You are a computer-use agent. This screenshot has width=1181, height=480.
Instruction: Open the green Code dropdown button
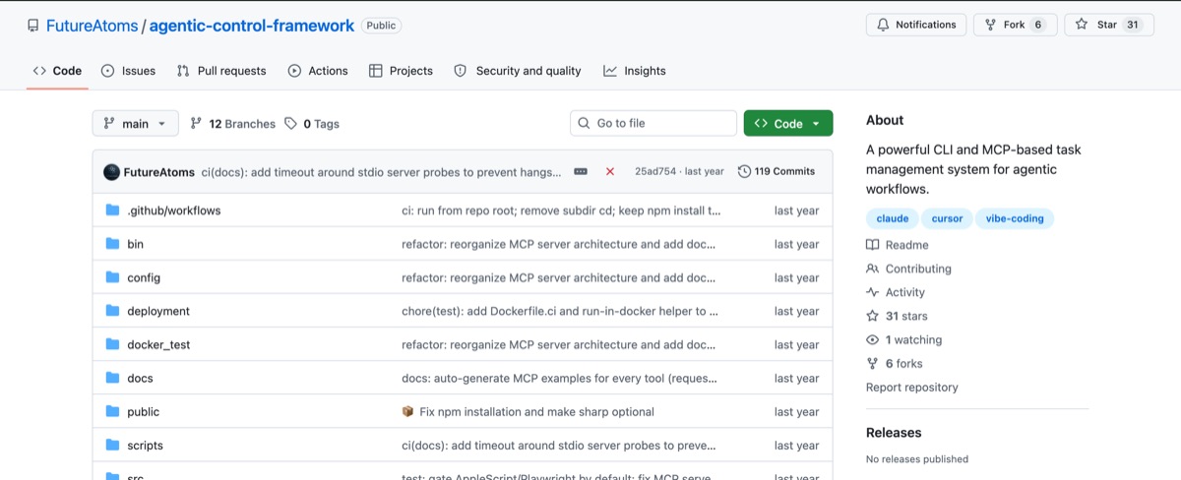click(x=788, y=123)
